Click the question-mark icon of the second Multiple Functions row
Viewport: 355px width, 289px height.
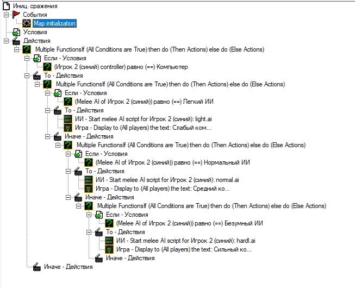pyautogui.click(x=47, y=84)
